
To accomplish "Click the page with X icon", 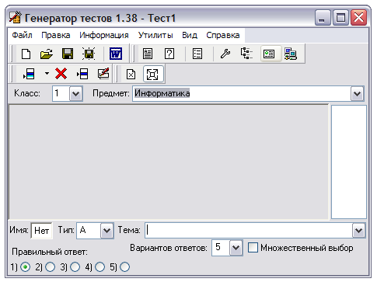I will coord(131,75).
